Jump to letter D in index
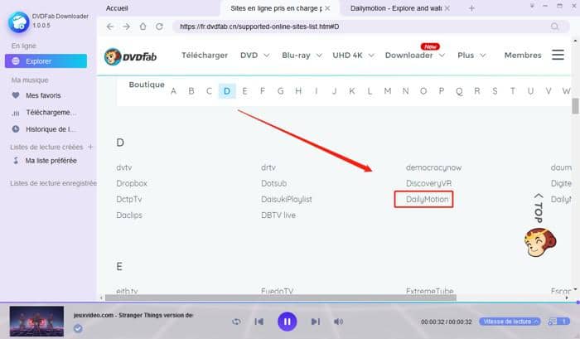This screenshot has width=580, height=339. pyautogui.click(x=227, y=91)
